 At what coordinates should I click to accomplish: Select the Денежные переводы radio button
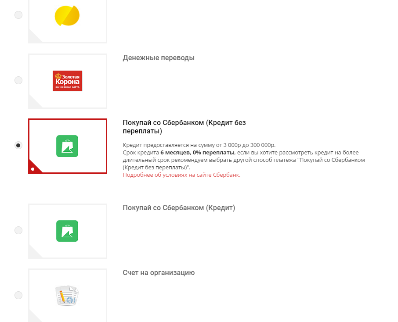pos(18,80)
